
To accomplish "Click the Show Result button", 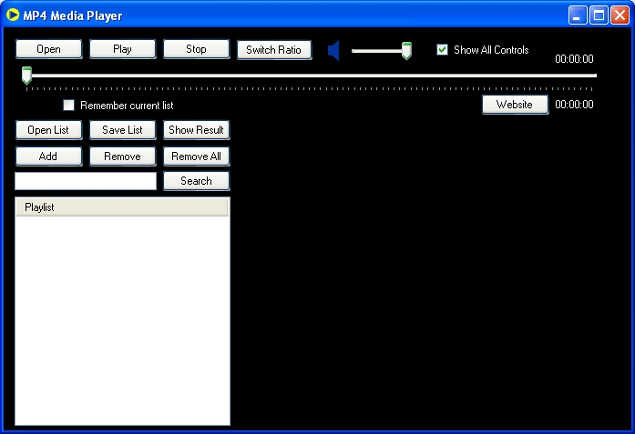I will 196,130.
